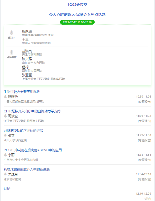The image size is (155, 201).
Task: Open the talk PCSK9抑制剂在极高危ASCVD中的应用
Action: click(33, 150)
